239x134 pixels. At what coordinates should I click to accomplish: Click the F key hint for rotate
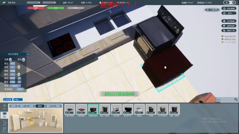[x=13, y=67]
